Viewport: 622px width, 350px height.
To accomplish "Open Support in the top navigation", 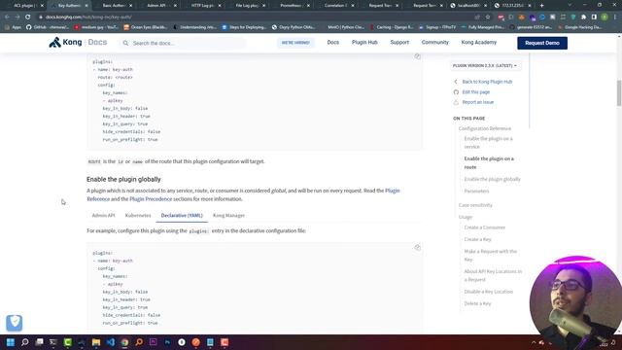I will (x=399, y=42).
